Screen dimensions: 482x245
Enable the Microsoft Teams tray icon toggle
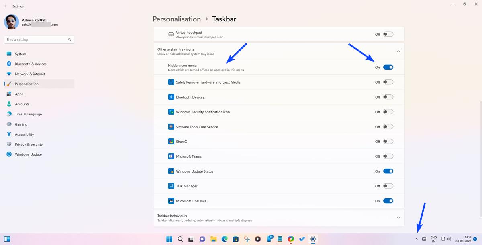point(388,156)
